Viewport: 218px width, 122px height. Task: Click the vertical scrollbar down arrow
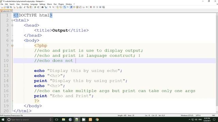(x=217, y=112)
